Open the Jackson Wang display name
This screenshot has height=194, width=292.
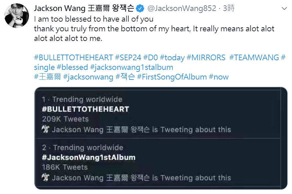pyautogui.click(x=84, y=8)
